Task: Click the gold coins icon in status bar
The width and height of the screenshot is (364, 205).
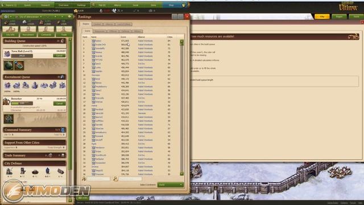Action: [x=76, y=11]
